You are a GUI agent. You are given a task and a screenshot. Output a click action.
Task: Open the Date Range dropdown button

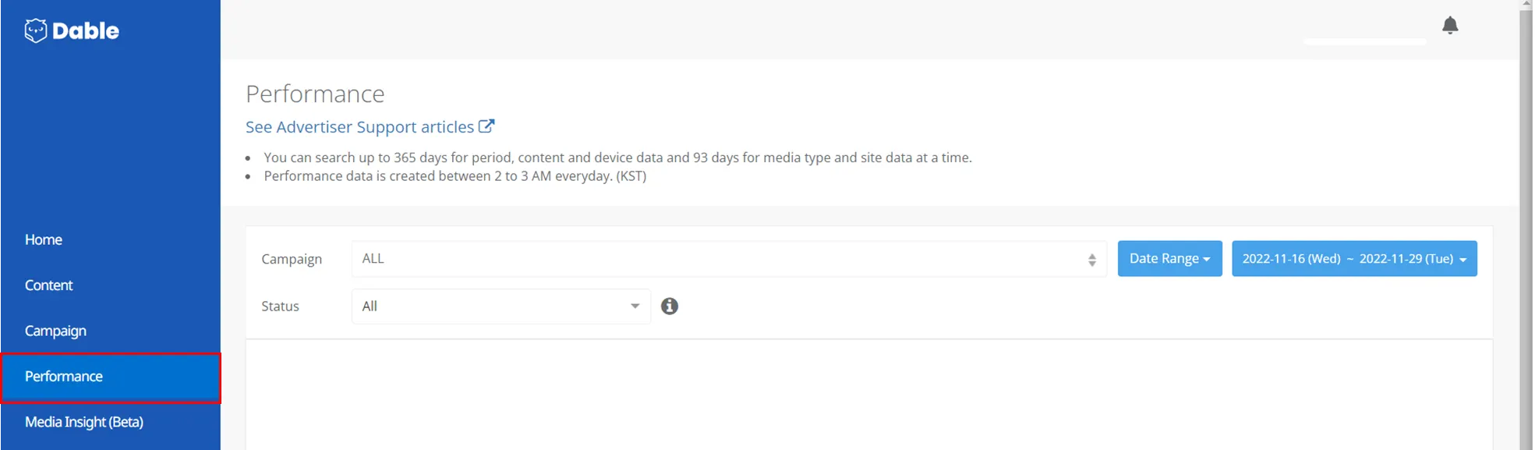(x=1169, y=259)
